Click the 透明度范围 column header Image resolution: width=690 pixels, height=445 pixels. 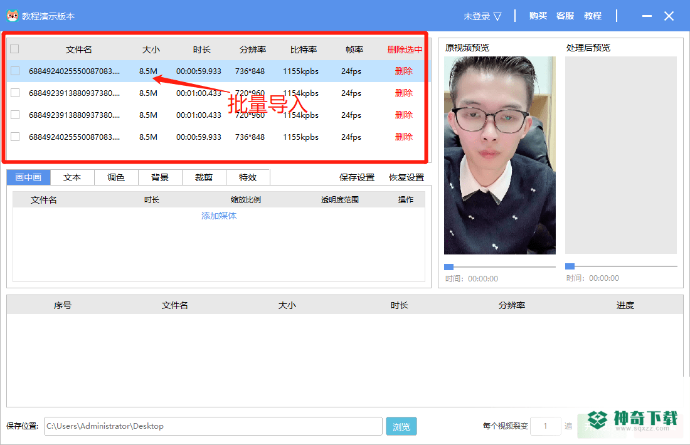point(340,200)
